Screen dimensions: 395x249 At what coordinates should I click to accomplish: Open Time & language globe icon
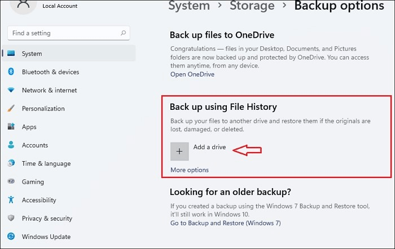11,163
